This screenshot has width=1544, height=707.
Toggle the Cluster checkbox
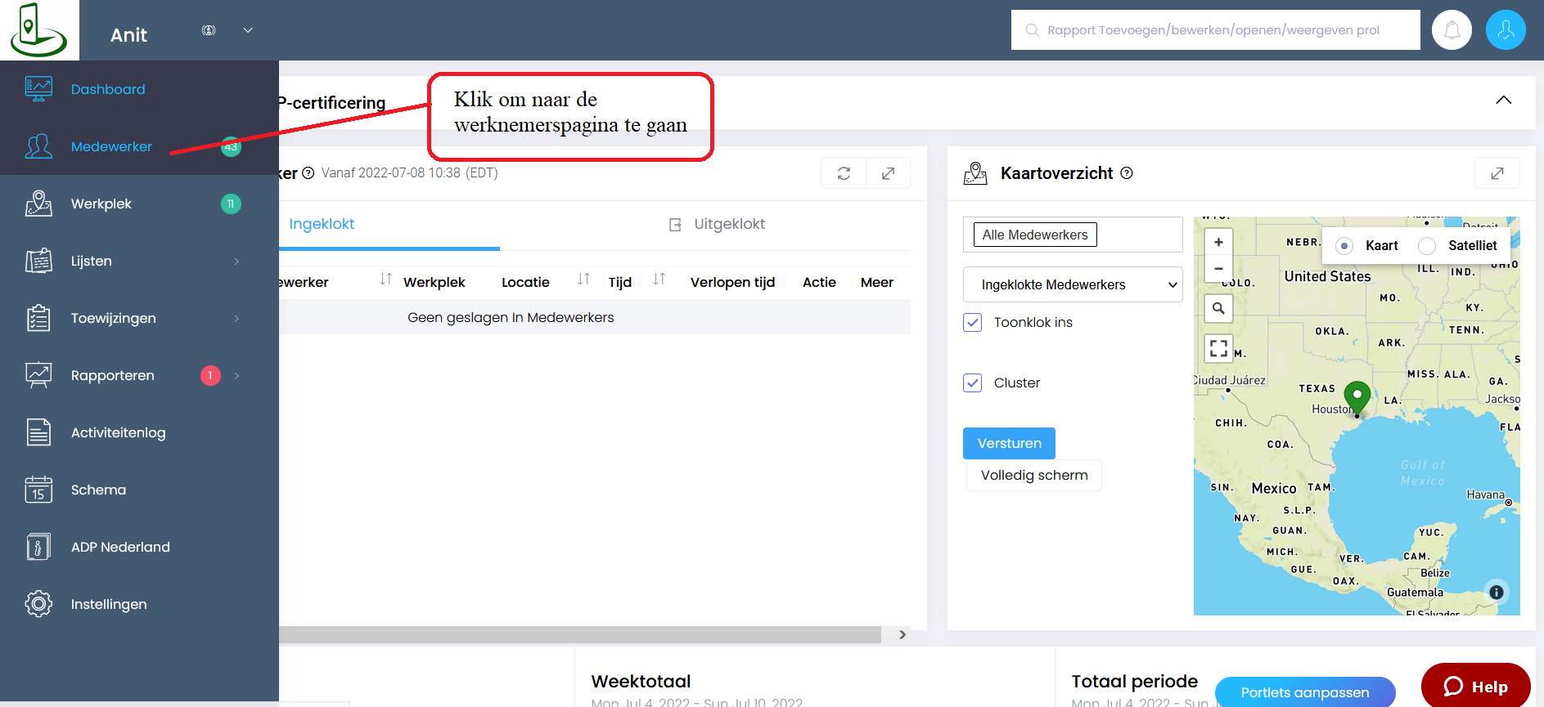(x=973, y=383)
